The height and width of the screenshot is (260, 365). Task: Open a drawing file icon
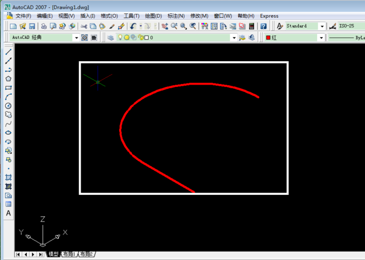(x=23, y=26)
